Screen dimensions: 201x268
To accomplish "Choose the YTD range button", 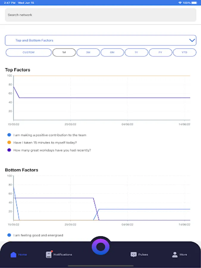I will click(185, 52).
